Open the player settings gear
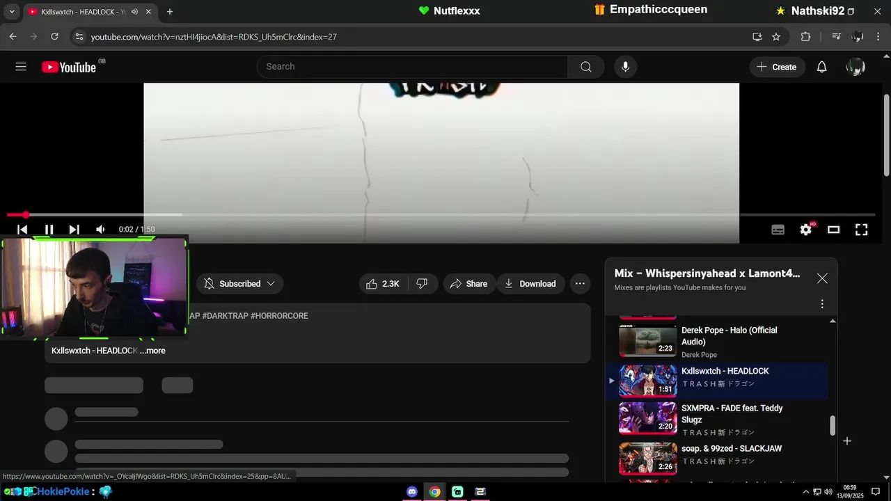Screen dimensions: 891x501 click(x=806, y=230)
